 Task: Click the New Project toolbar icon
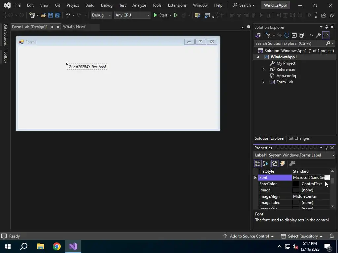pos(32,15)
